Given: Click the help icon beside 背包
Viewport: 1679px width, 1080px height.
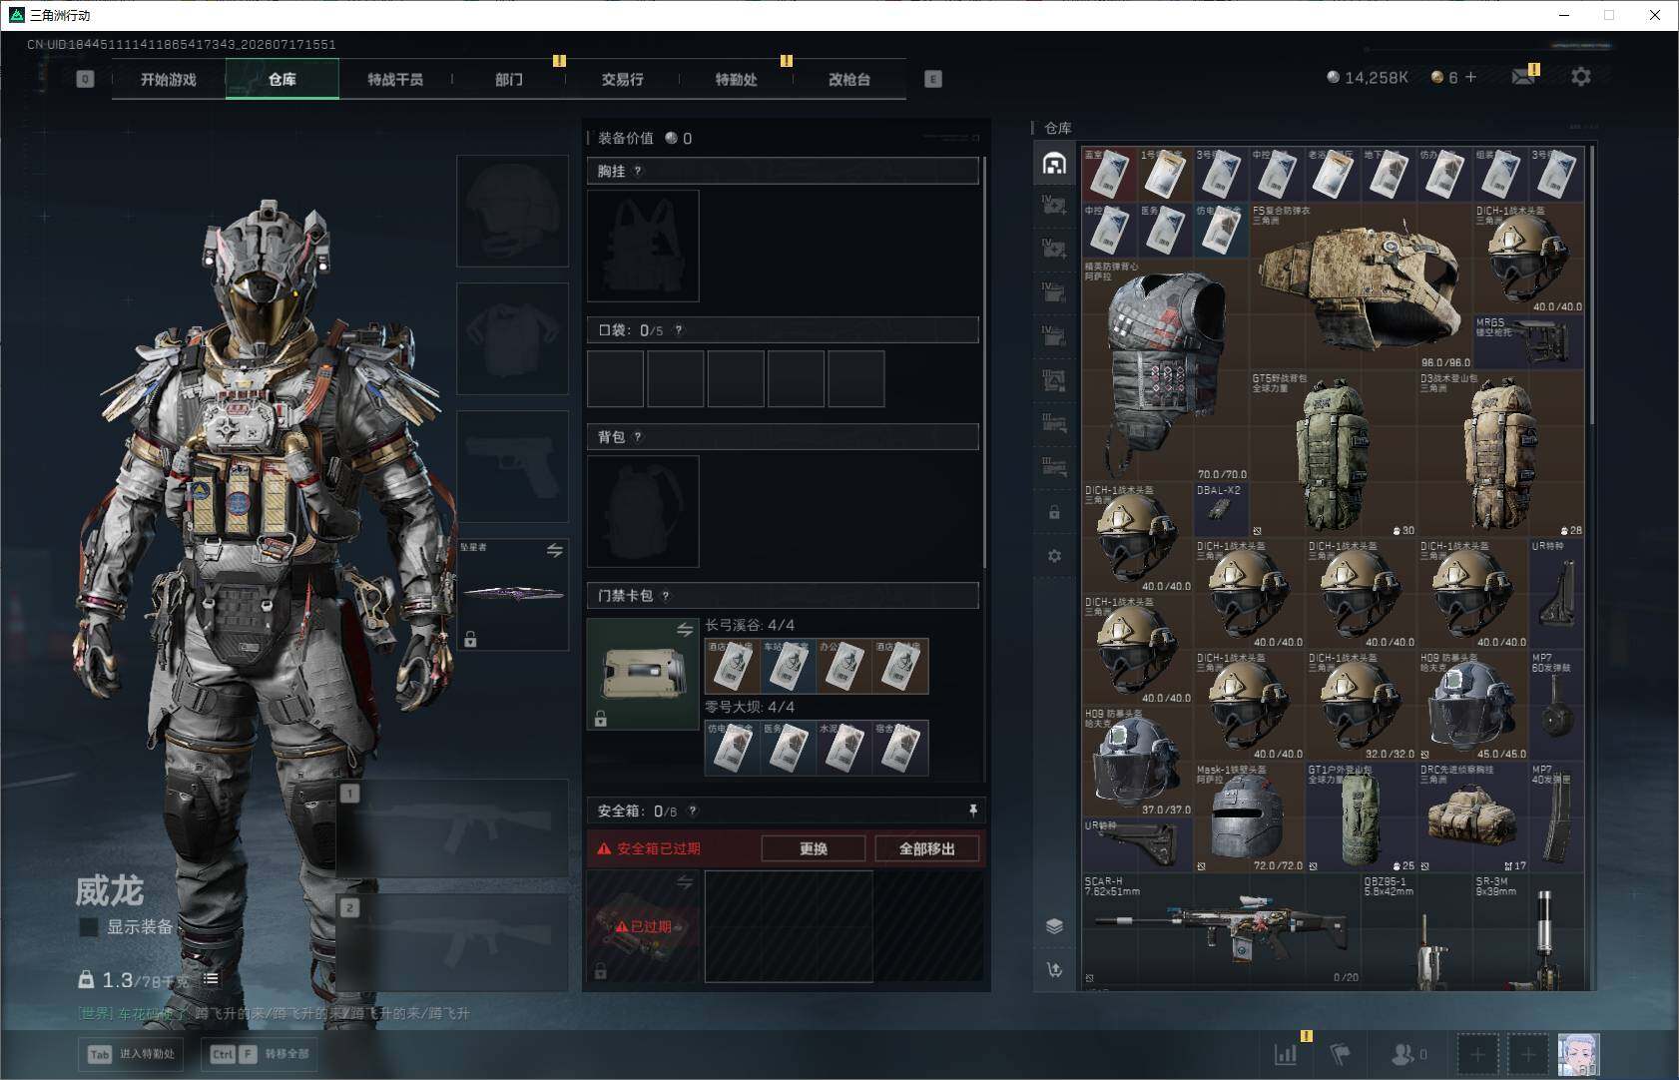Looking at the screenshot, I should pos(638,437).
